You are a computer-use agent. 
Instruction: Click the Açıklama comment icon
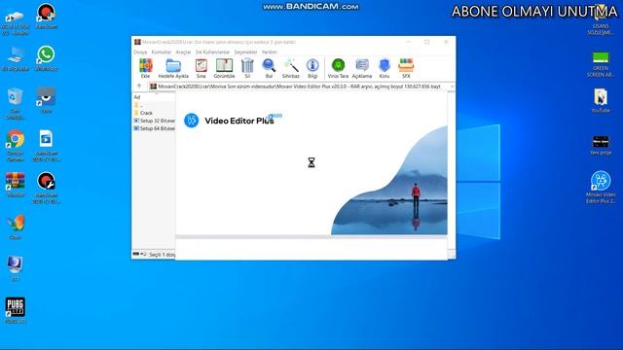[362, 68]
